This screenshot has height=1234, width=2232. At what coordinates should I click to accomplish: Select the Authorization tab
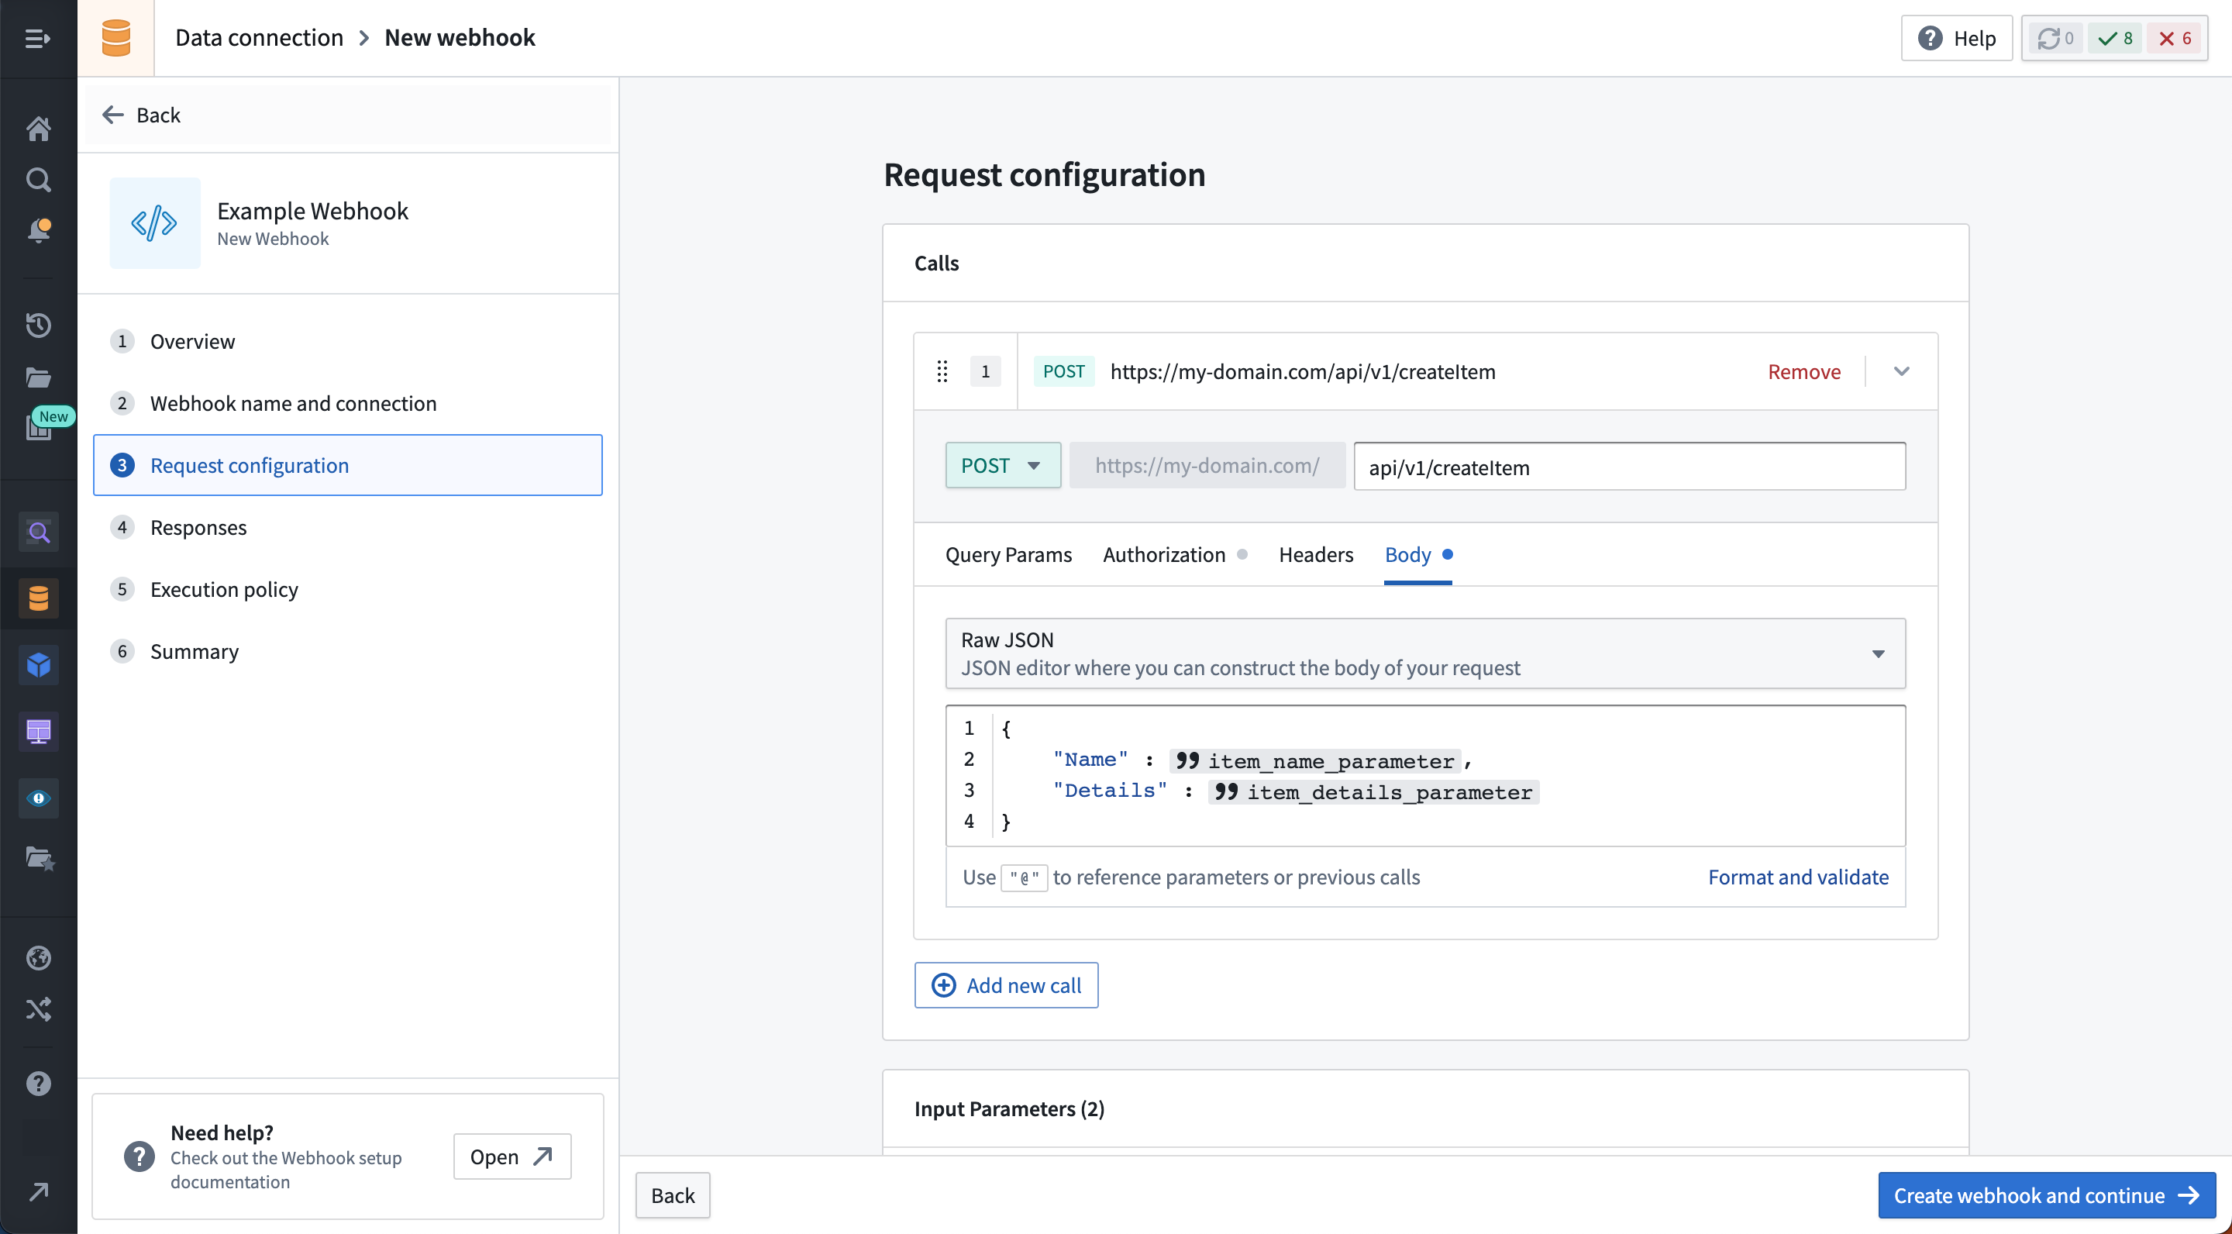click(1164, 553)
